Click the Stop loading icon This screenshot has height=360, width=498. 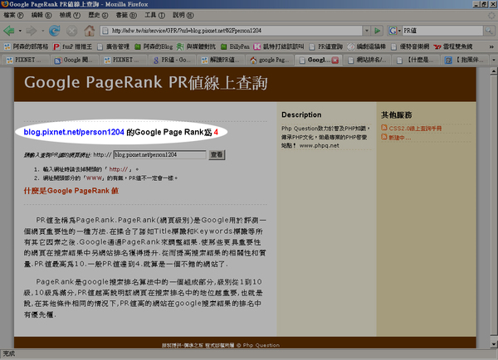[71, 31]
